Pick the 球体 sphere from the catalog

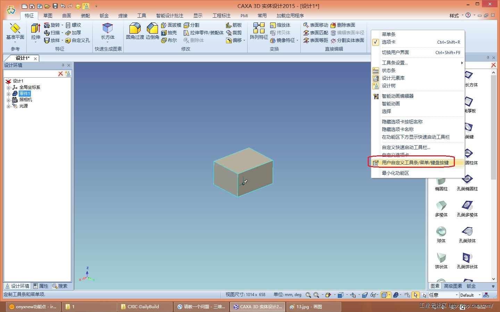point(441,235)
